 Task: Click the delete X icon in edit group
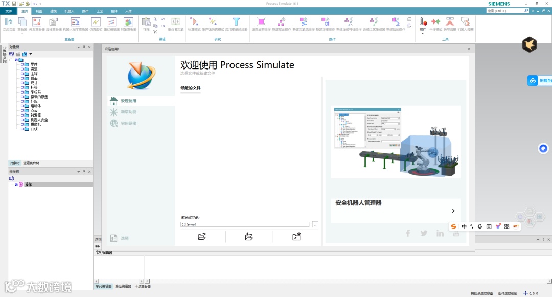coord(155,32)
